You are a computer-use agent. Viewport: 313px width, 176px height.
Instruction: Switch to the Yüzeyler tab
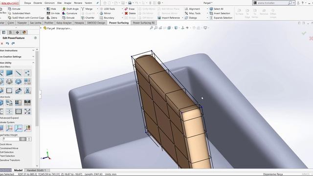(x=22, y=23)
